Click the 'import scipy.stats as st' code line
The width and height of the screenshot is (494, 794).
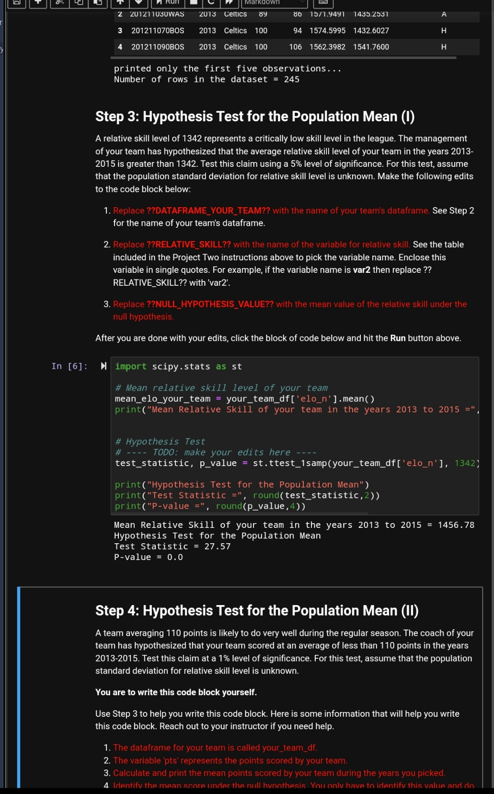pos(178,367)
